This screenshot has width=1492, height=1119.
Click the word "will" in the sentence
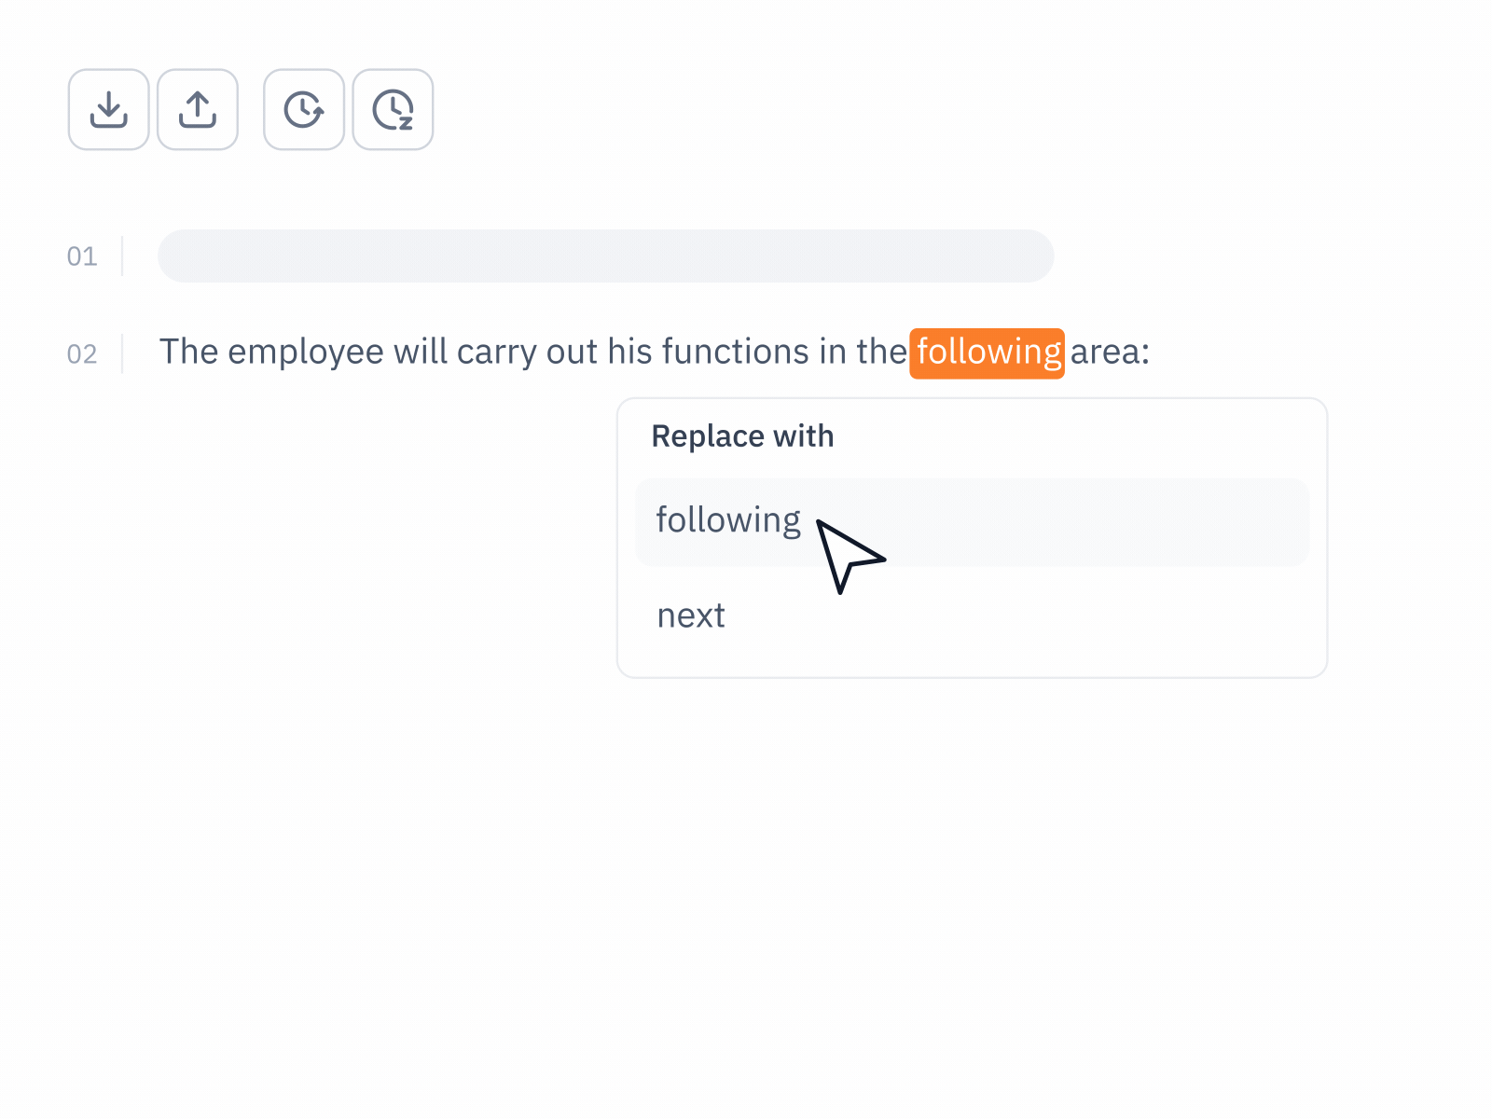click(420, 352)
